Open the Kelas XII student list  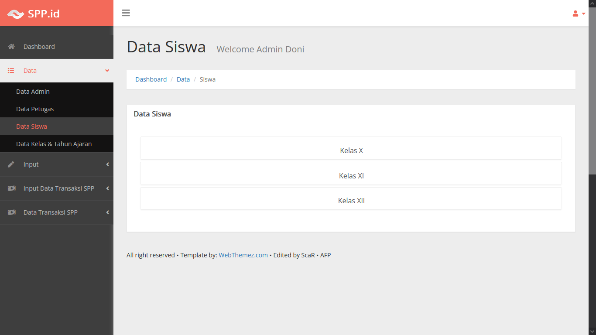pyautogui.click(x=351, y=201)
